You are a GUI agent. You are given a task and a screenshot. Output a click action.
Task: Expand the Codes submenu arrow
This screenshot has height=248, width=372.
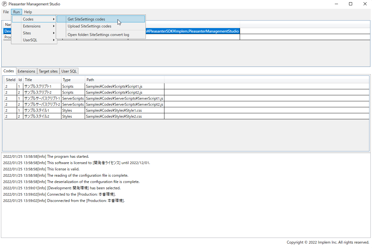54,19
